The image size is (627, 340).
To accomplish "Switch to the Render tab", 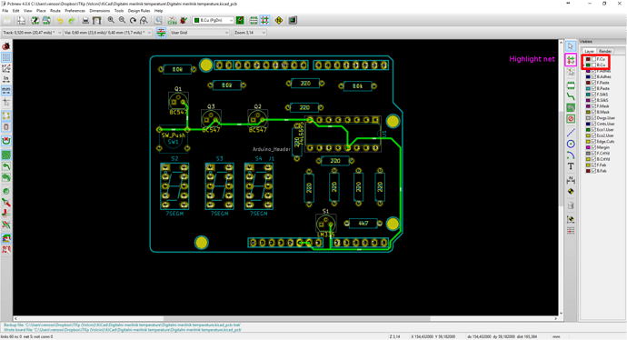I will click(604, 51).
